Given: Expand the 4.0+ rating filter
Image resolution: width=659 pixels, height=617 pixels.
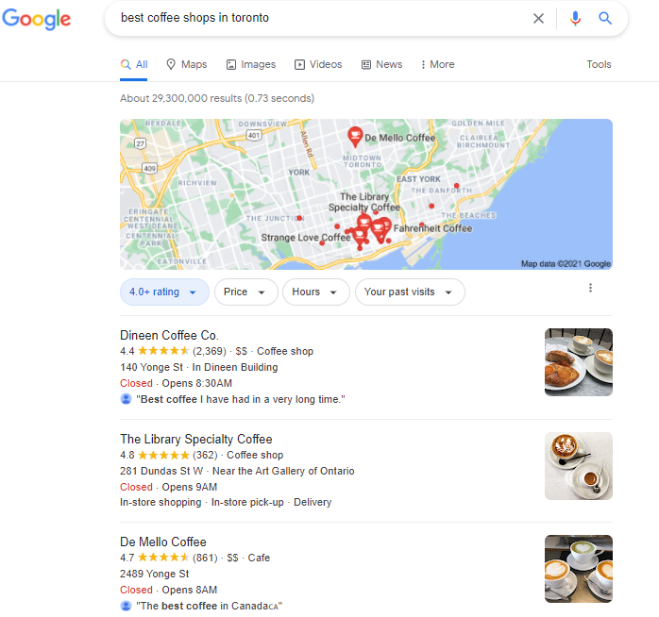Looking at the screenshot, I should (164, 292).
